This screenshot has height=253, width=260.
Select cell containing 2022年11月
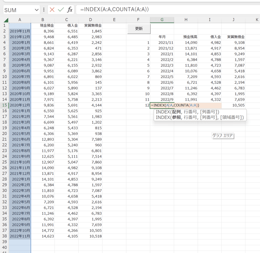20,236
